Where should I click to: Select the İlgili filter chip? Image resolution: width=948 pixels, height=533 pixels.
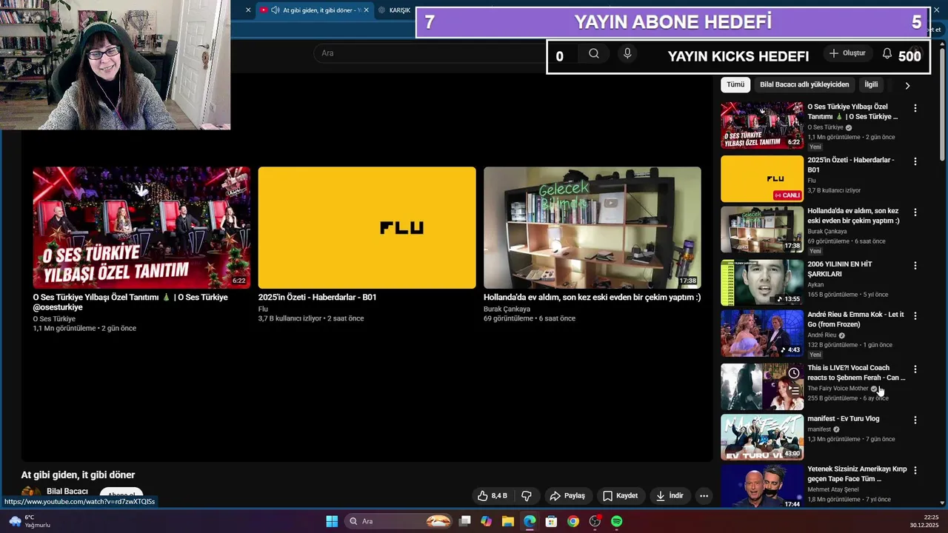[x=871, y=84]
